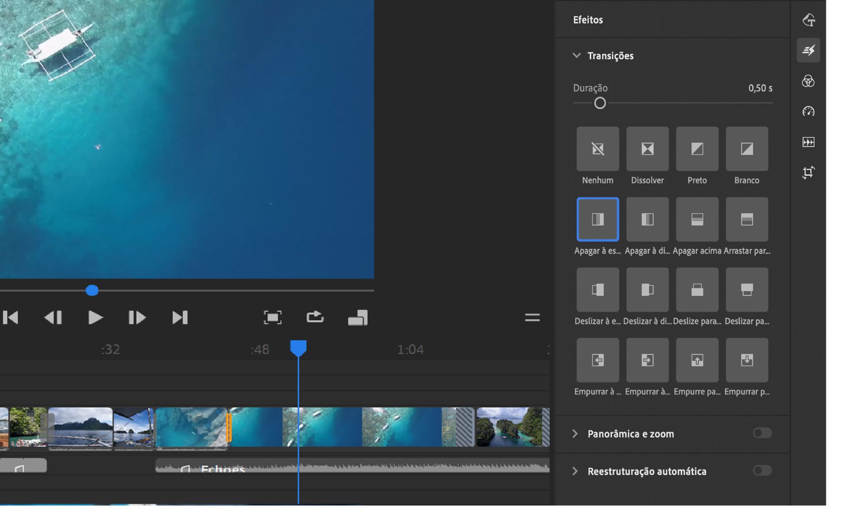The image size is (866, 510).
Task: Open the speed gauge panel icon
Action: 808,111
